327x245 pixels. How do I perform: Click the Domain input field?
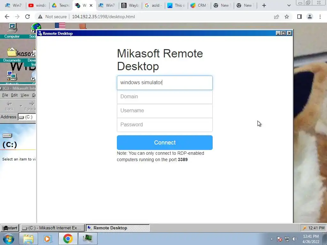[165, 97]
